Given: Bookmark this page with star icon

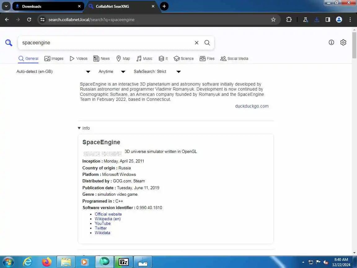Looking at the screenshot, I should tap(273, 20).
